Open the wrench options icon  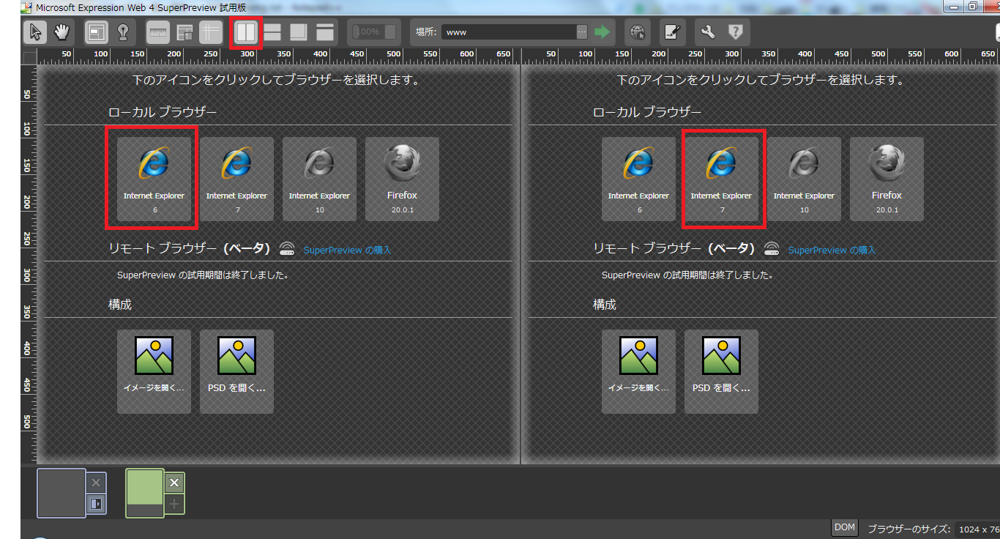[x=707, y=32]
